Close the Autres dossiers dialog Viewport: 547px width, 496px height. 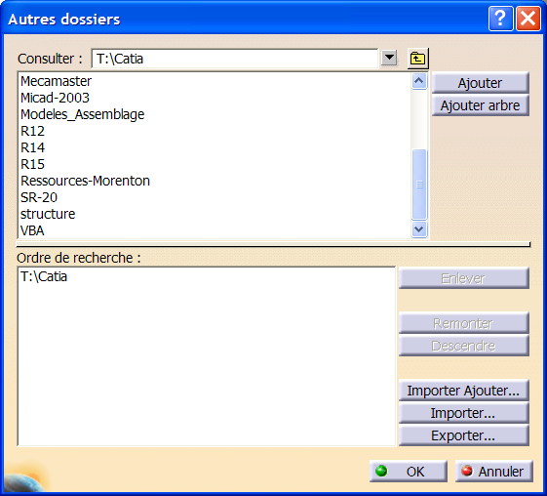coord(528,19)
